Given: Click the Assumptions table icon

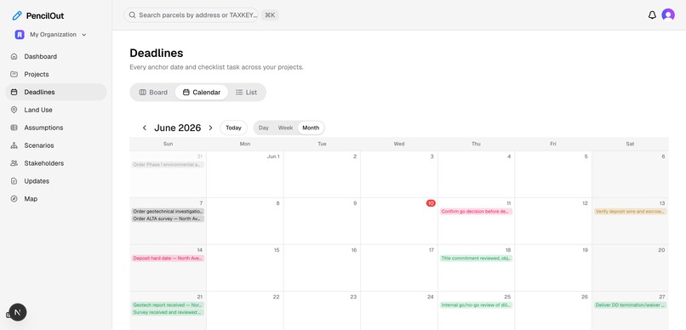Looking at the screenshot, I should [14, 128].
